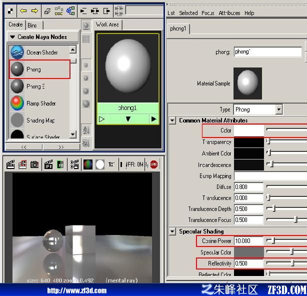
Task: Click the white Color swatch
Action: pyautogui.click(x=249, y=130)
